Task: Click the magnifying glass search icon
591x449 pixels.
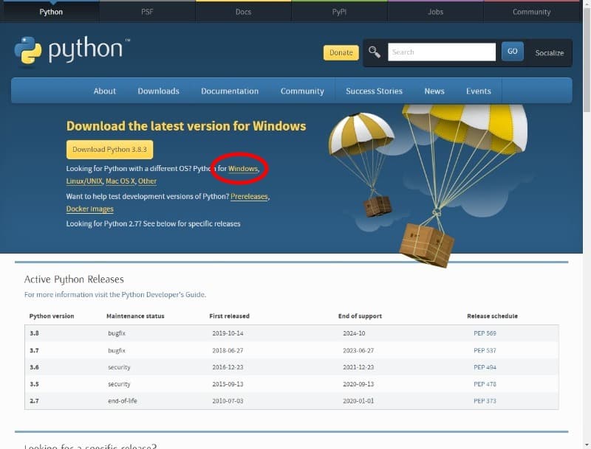Action: 375,52
